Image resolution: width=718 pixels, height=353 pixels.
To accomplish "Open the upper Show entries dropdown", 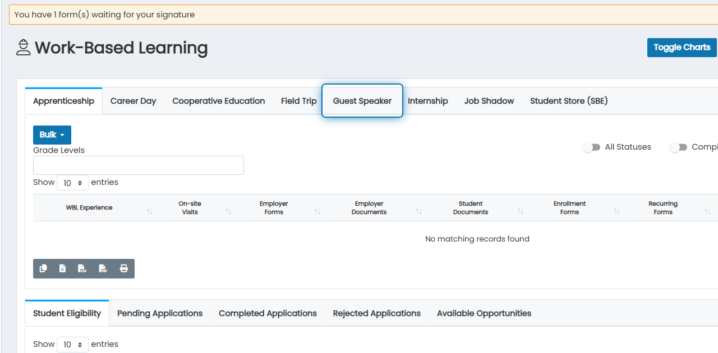I will pos(72,183).
